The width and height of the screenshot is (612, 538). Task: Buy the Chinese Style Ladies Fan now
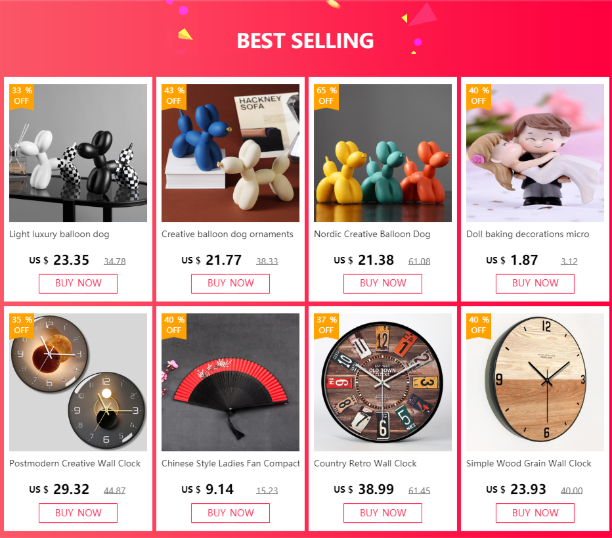[230, 513]
